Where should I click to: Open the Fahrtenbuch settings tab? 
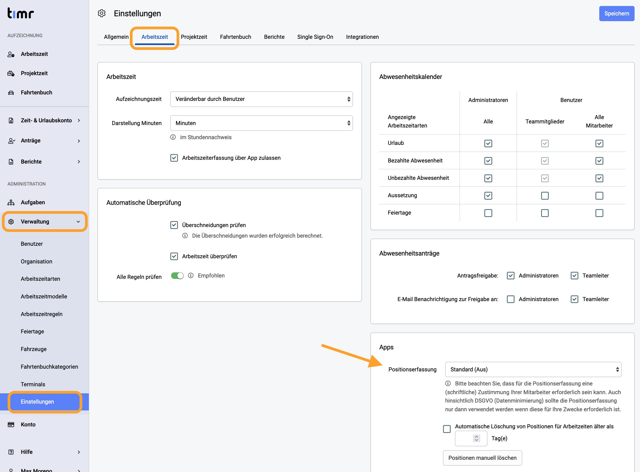236,37
